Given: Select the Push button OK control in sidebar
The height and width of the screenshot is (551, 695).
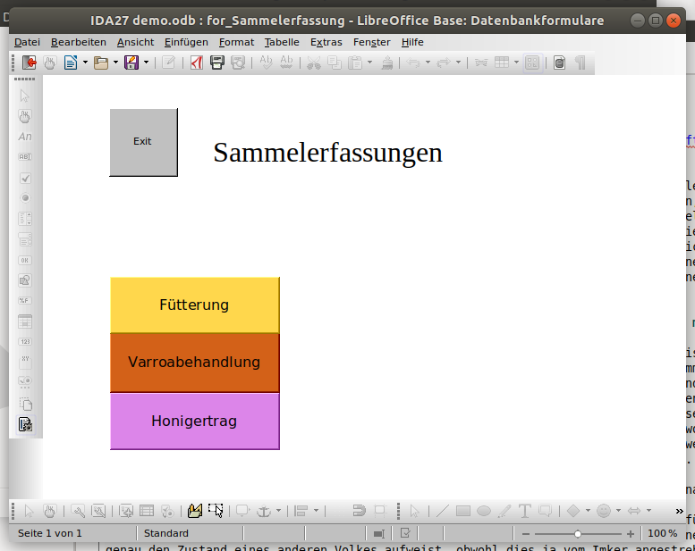Looking at the screenshot, I should [x=25, y=260].
